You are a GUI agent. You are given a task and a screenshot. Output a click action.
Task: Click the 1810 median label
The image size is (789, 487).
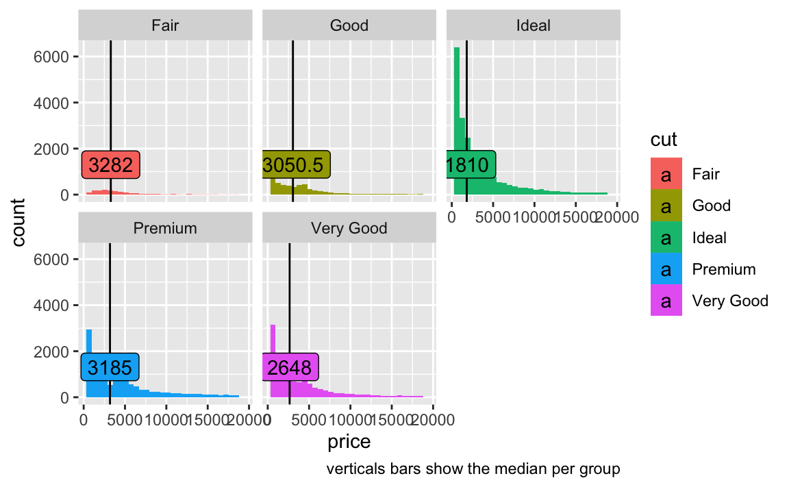tap(471, 164)
